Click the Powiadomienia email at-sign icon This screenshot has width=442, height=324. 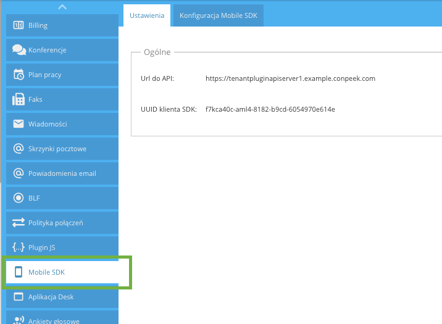pyautogui.click(x=19, y=173)
